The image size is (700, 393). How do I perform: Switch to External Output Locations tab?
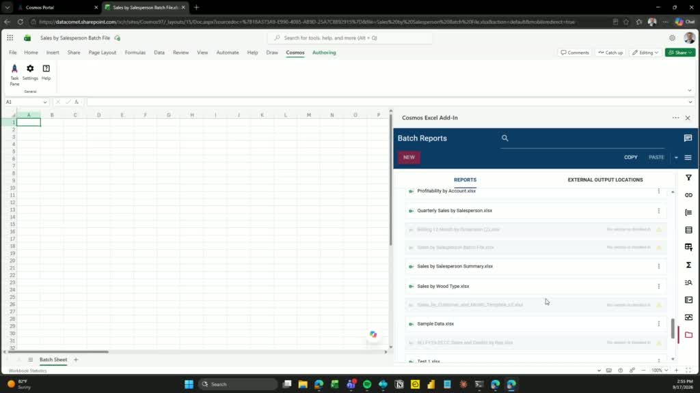pyautogui.click(x=605, y=180)
